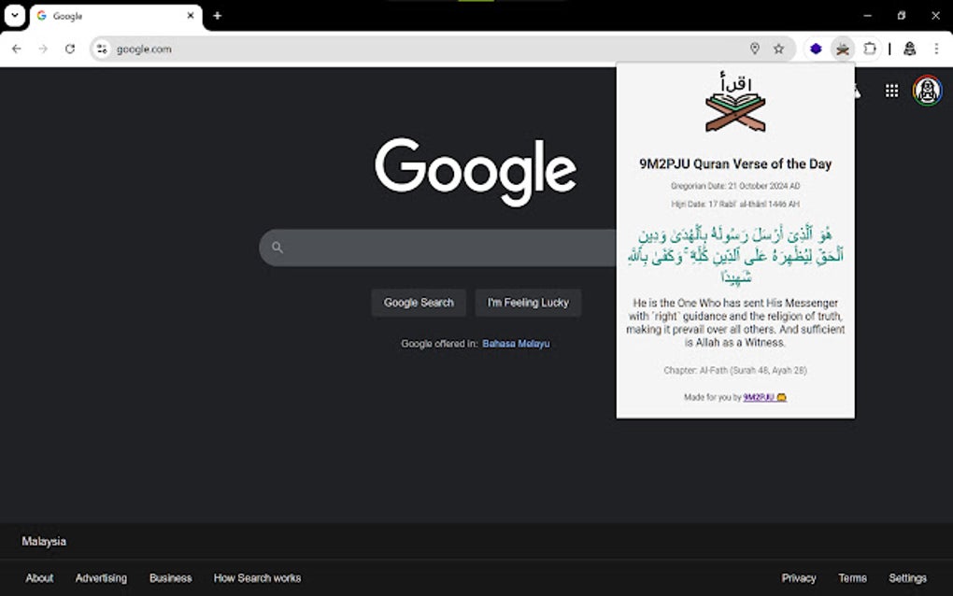Click the Google profile avatar
The width and height of the screenshot is (953, 596).
point(926,91)
